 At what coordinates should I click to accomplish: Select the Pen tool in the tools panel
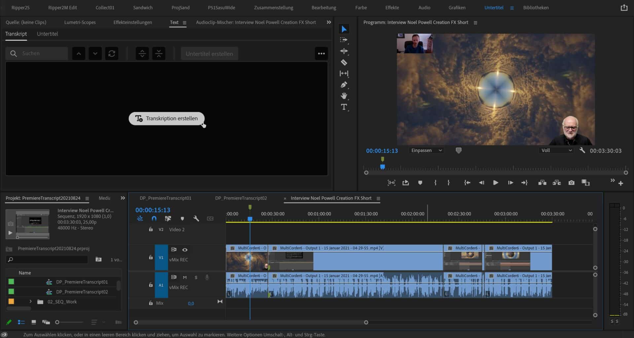(x=344, y=85)
